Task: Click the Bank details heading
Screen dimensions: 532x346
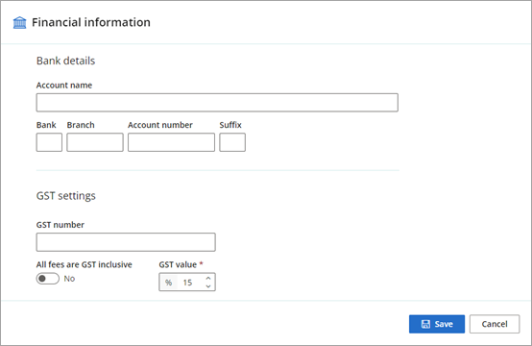Action: [x=66, y=61]
